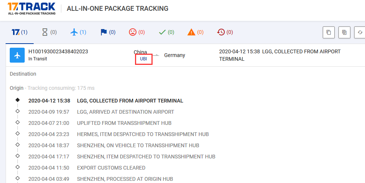Screen dimensions: 365x183
Task: Select the airplane in transit filter tab
Action: click(x=78, y=32)
